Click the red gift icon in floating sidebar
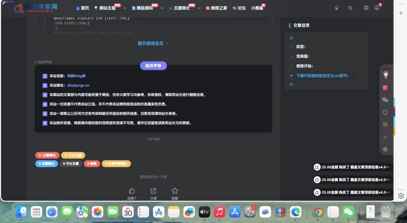Screen dimensions: 407x223 click(x=385, y=88)
